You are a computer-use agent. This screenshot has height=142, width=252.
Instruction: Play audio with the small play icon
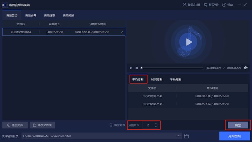tap(131, 68)
